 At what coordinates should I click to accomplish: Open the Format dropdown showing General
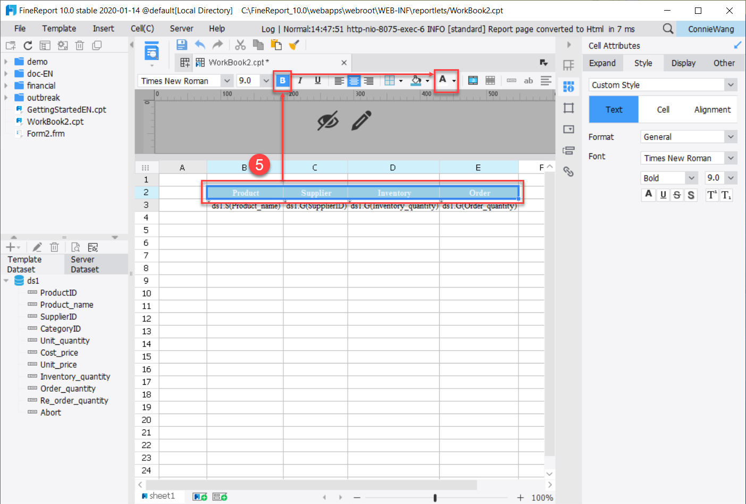(x=688, y=137)
